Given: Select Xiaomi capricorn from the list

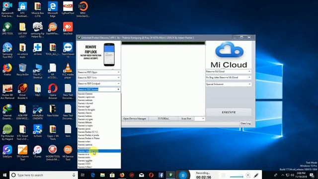Looking at the screenshot, I should tap(99, 97).
